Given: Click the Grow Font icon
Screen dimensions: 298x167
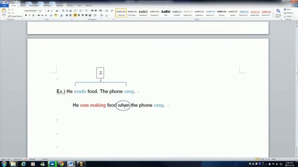Looking at the screenshot, I should [48, 11].
